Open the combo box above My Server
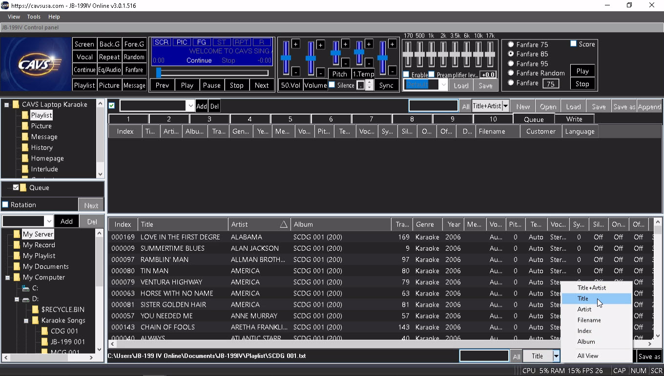This screenshot has width=664, height=376. tap(48, 221)
